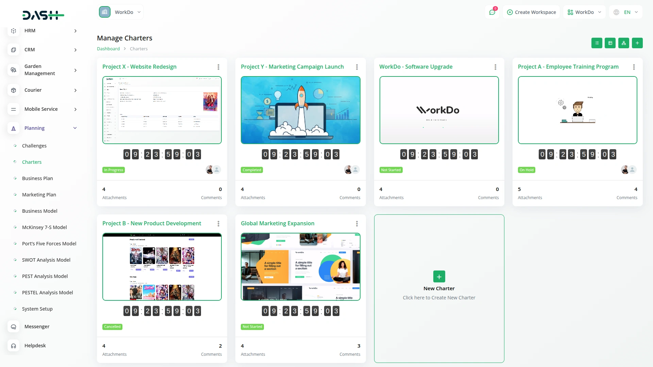The width and height of the screenshot is (653, 367).
Task: Go to Dashboard breadcrumb link
Action: point(108,49)
